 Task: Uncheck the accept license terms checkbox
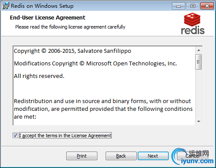15,136
